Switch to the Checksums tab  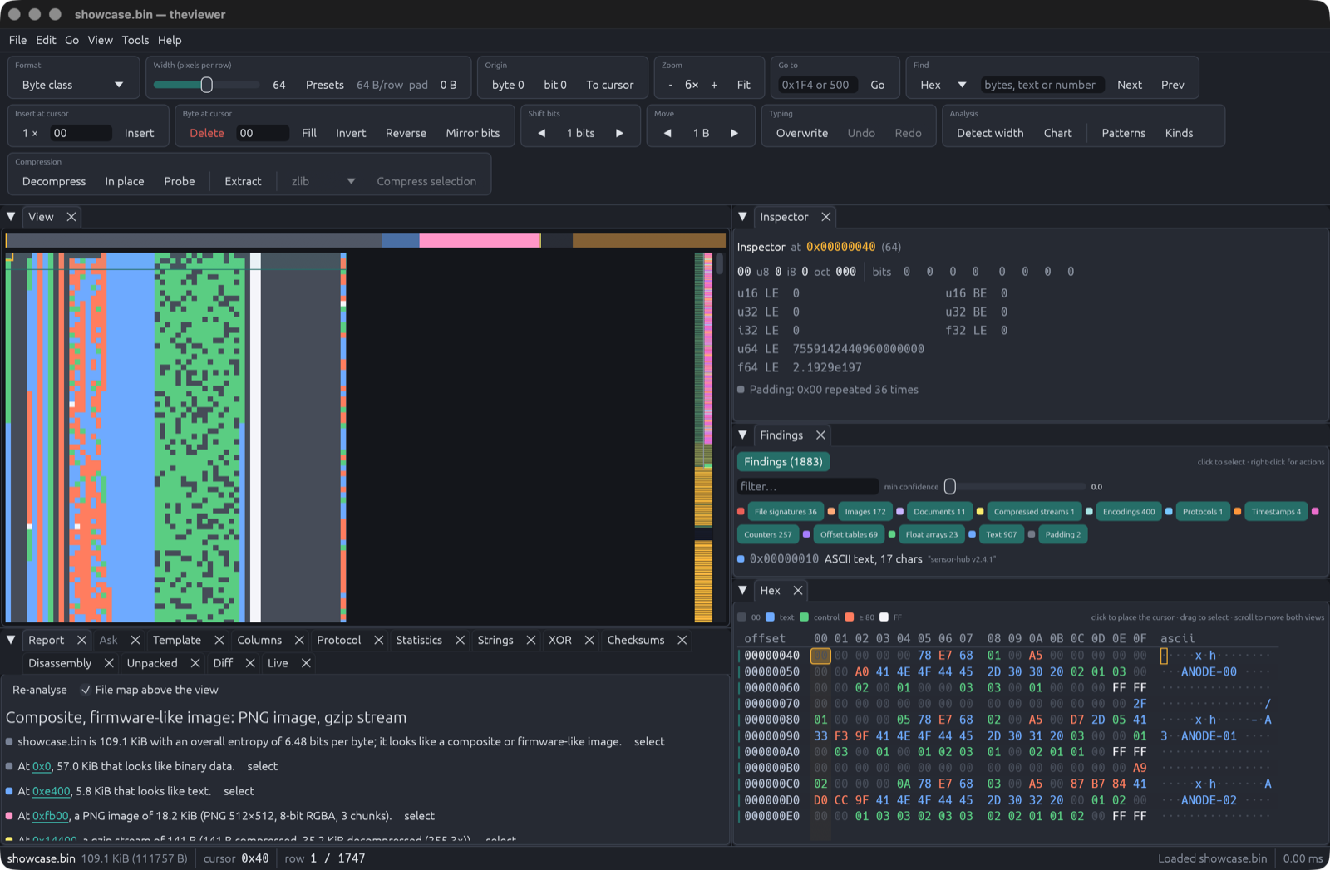pos(636,640)
